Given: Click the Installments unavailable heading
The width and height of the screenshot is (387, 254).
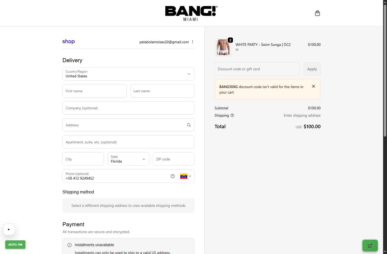Looking at the screenshot, I should 94,245.
